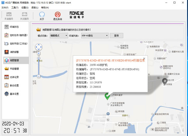
Task: Click the 园夏村幼儿园 map label
Action: [x=177, y=51]
